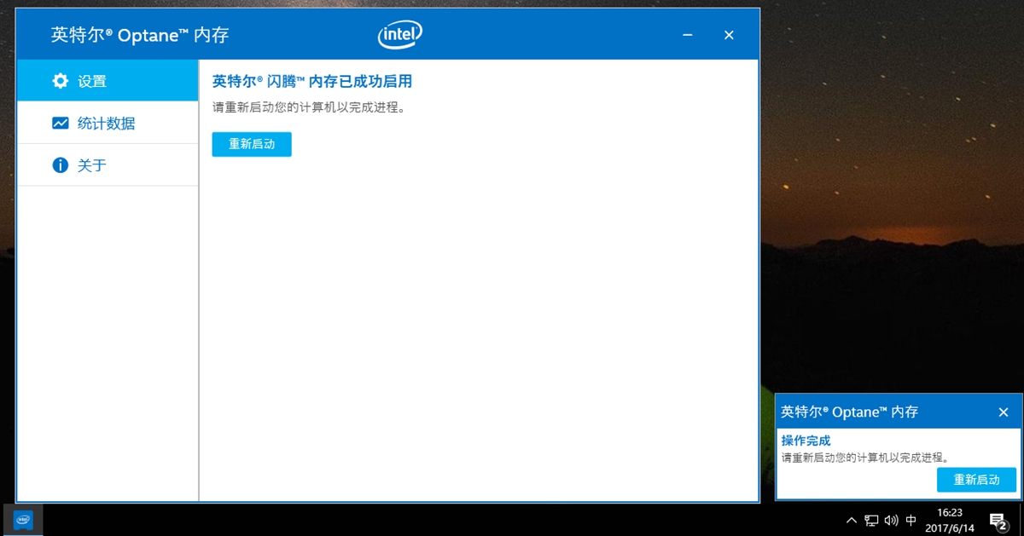The width and height of the screenshot is (1024, 536).
Task: Minimize the Optane memory window
Action: [688, 35]
